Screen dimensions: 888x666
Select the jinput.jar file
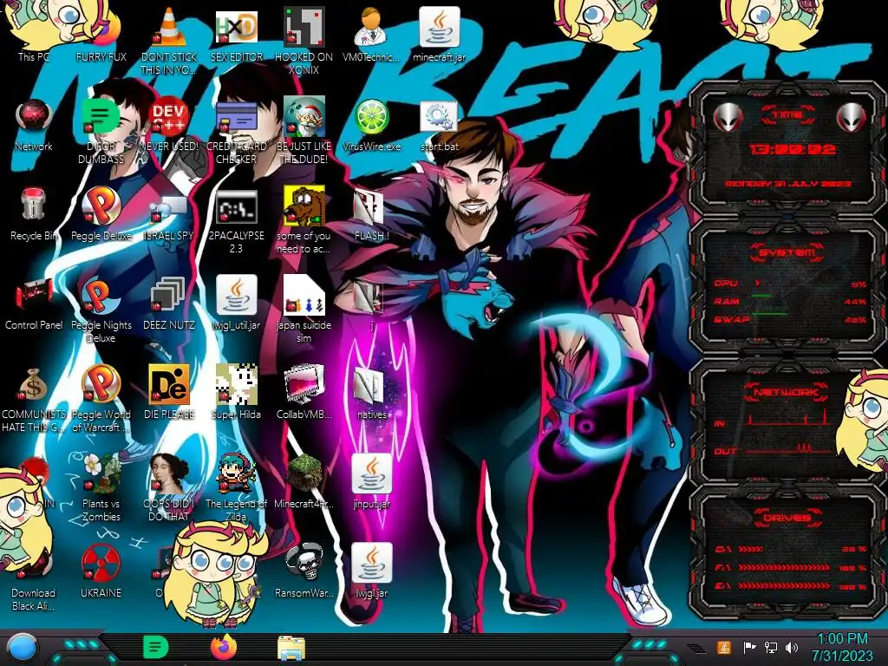[371, 482]
